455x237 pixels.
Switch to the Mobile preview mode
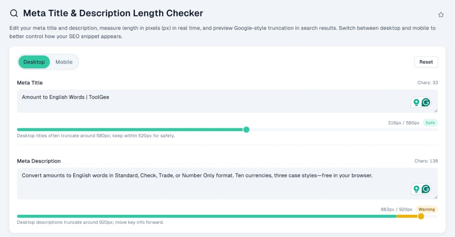(x=64, y=62)
